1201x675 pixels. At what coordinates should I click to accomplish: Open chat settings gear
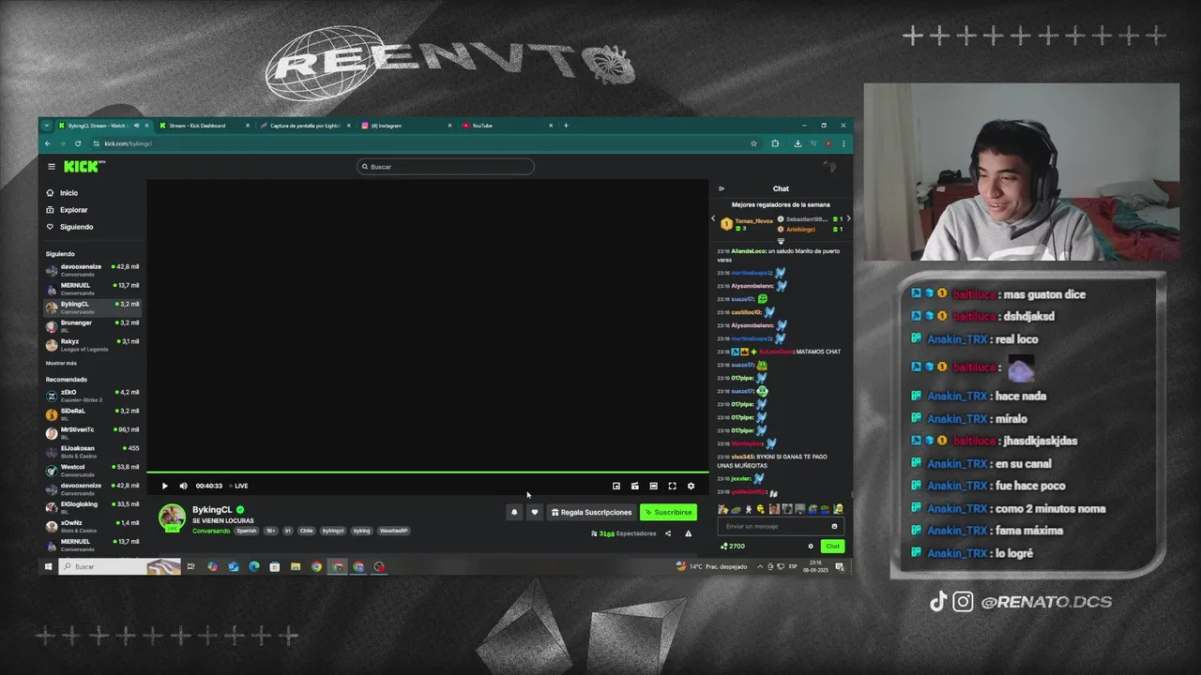(811, 546)
